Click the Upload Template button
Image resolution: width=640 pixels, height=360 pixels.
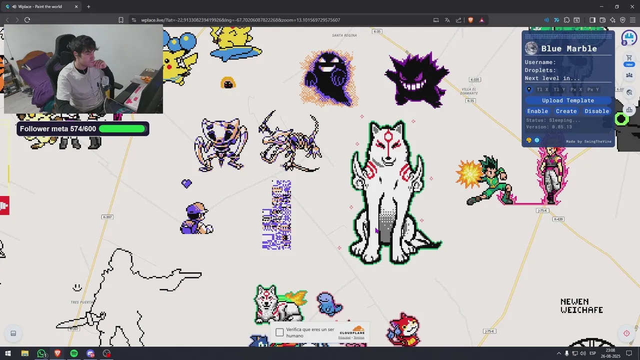coord(568,100)
